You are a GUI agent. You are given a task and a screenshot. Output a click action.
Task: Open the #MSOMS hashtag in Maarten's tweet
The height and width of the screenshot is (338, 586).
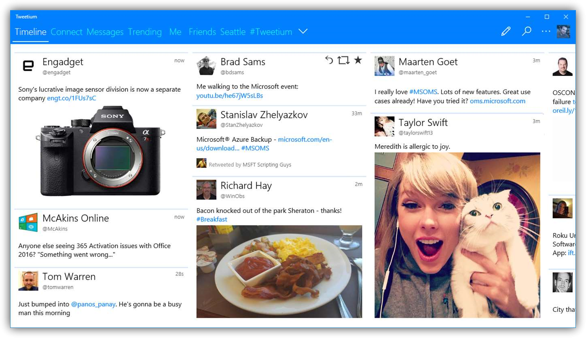pos(423,92)
